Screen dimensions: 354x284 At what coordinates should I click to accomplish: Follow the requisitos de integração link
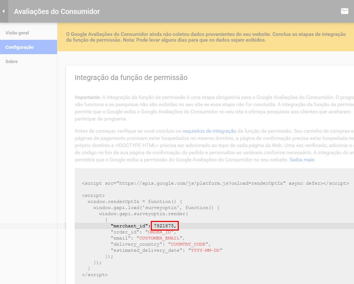pos(209,131)
